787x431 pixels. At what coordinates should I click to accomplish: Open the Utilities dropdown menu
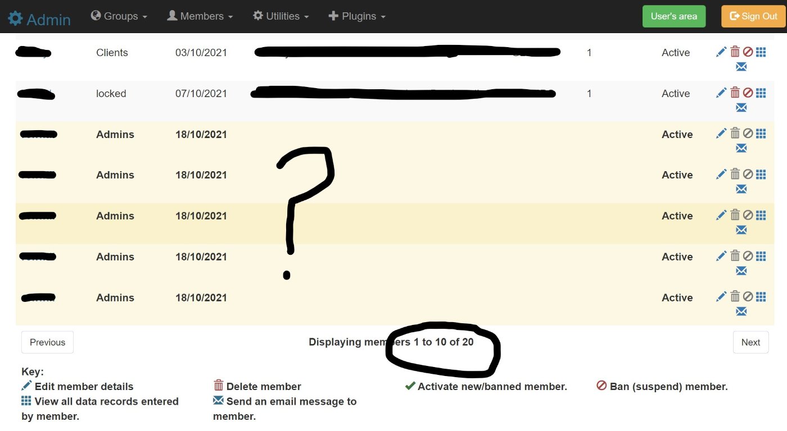click(x=281, y=16)
